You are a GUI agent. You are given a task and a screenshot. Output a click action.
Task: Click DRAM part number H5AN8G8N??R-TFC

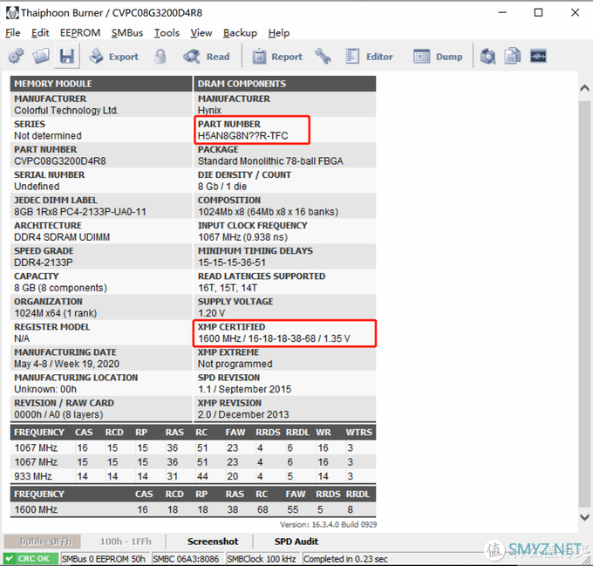242,136
